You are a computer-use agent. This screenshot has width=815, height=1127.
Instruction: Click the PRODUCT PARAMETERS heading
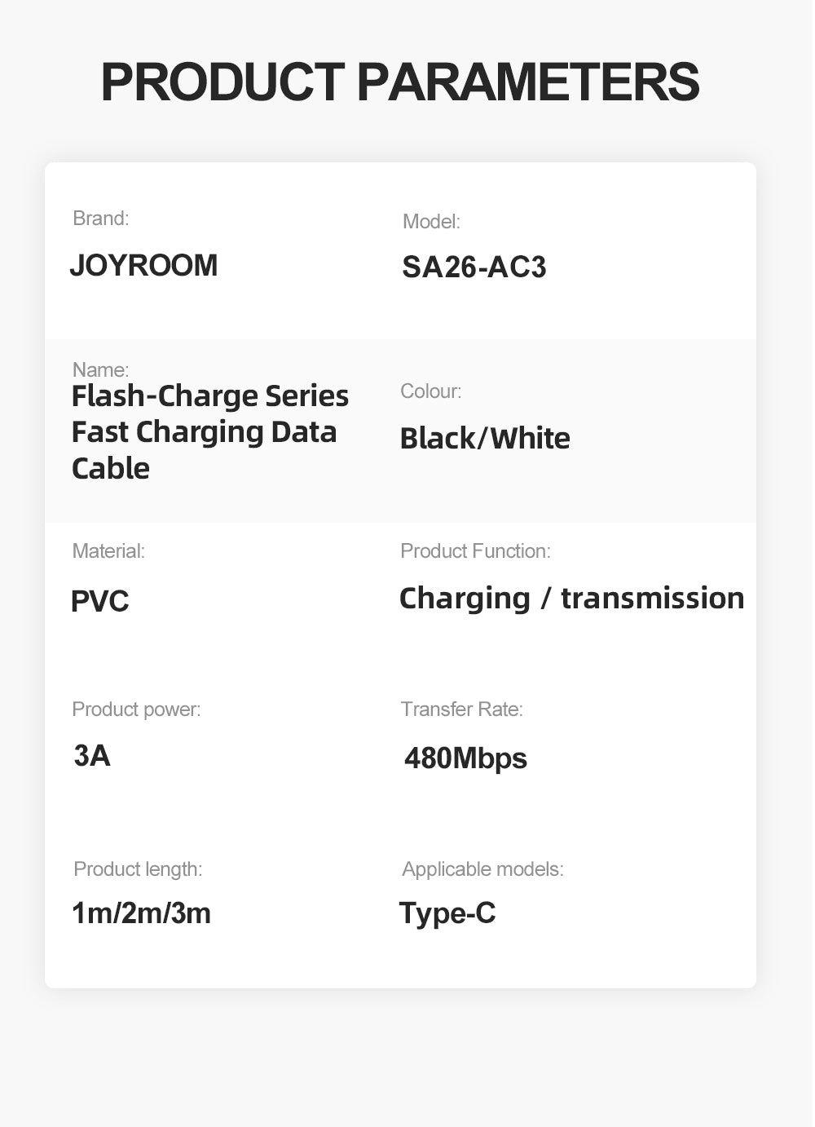(x=399, y=82)
